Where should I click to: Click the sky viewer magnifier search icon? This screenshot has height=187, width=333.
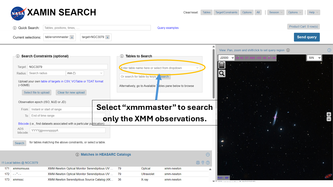pyautogui.click(x=222, y=74)
